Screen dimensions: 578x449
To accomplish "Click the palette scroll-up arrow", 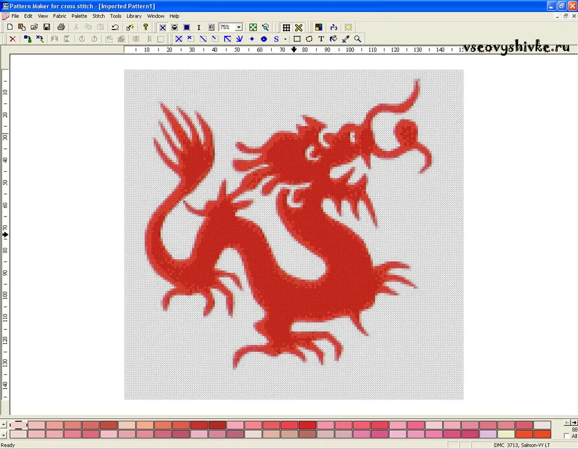I will tap(3, 425).
